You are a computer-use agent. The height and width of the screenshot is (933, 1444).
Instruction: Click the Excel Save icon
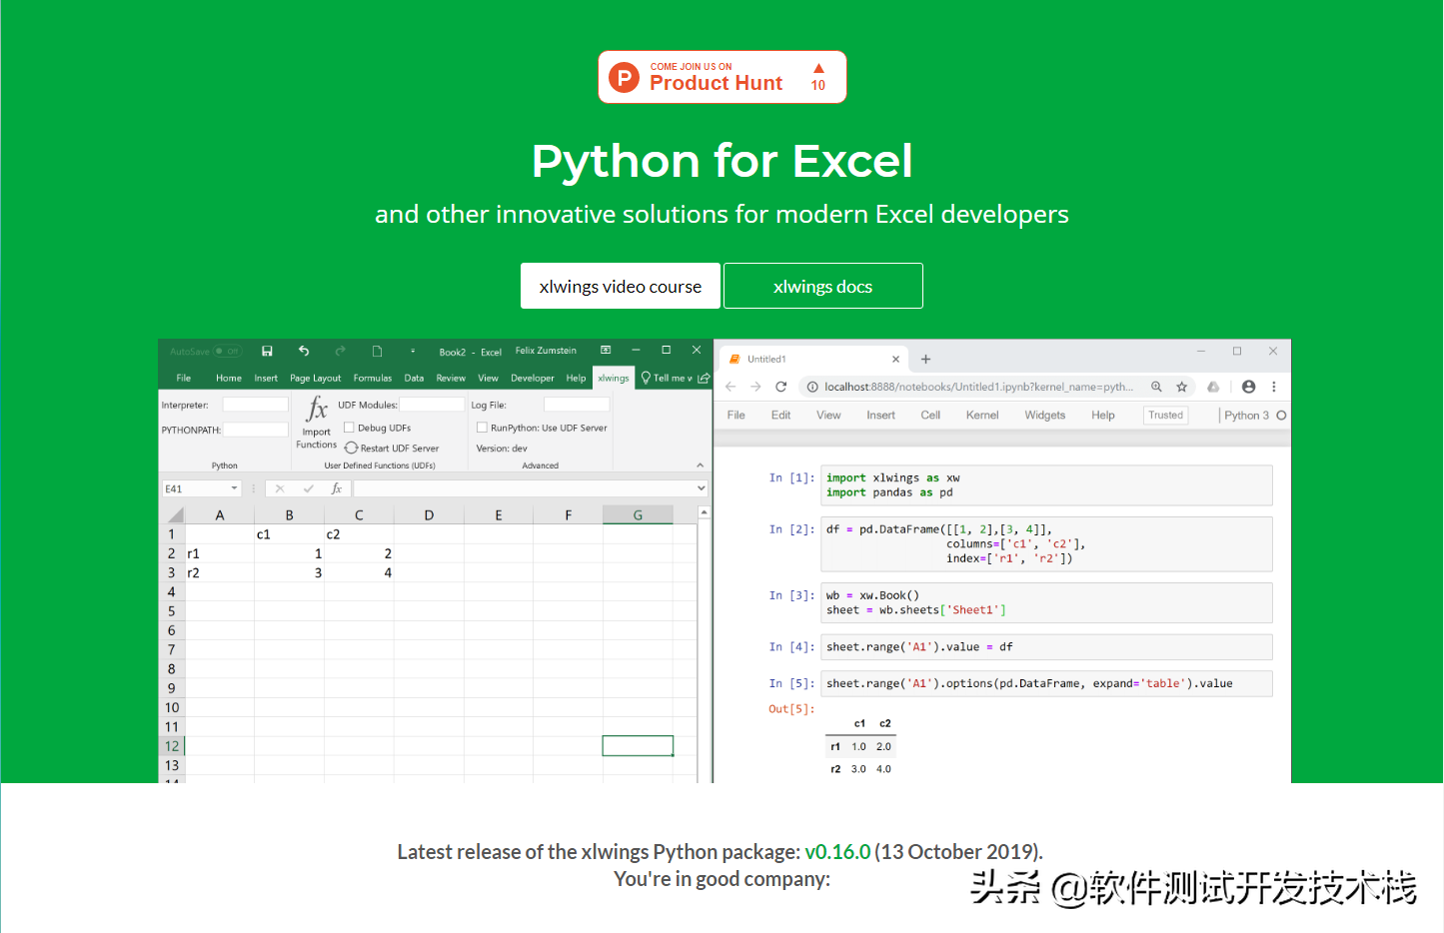coord(267,351)
